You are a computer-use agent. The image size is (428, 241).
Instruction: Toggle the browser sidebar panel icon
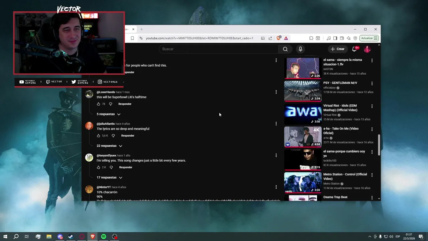pos(335,38)
